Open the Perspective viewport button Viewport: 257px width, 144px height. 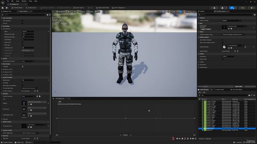pyautogui.click(x=61, y=12)
